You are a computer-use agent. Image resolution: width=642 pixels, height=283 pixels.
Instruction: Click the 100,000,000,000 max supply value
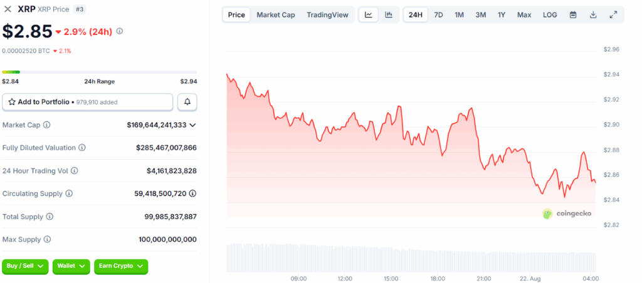click(x=167, y=239)
